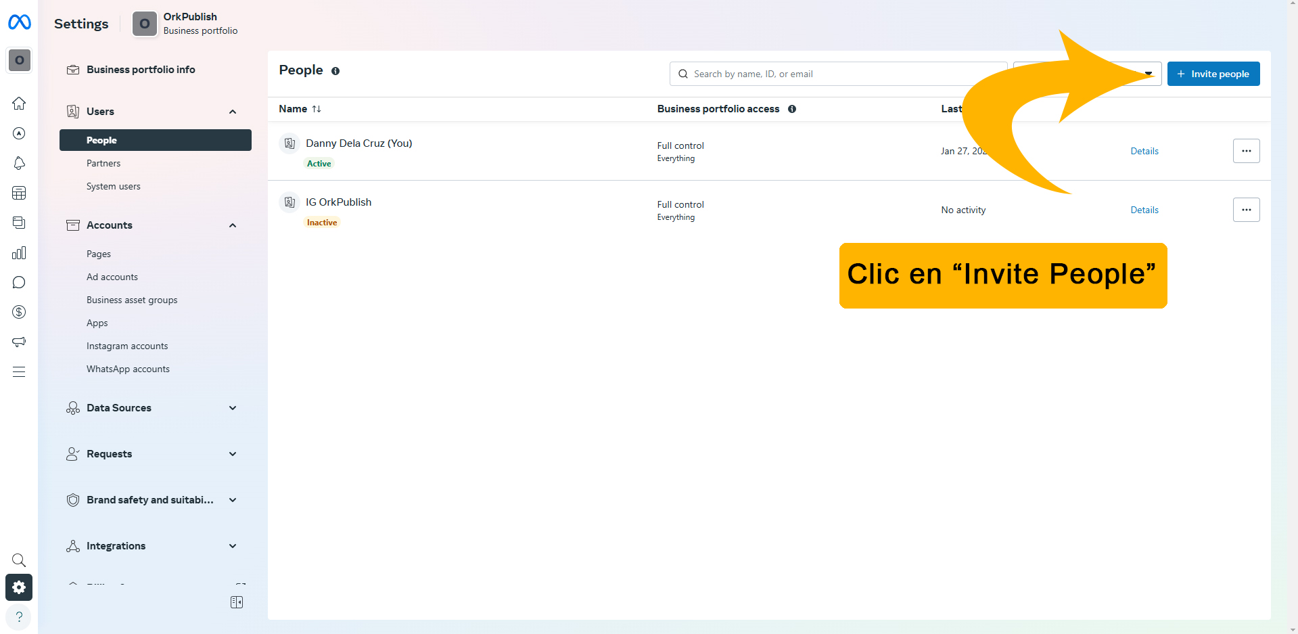Expand the Integrations section
The image size is (1298, 634).
(233, 546)
